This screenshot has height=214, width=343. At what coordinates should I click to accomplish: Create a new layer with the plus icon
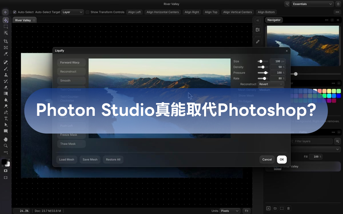coord(268,208)
